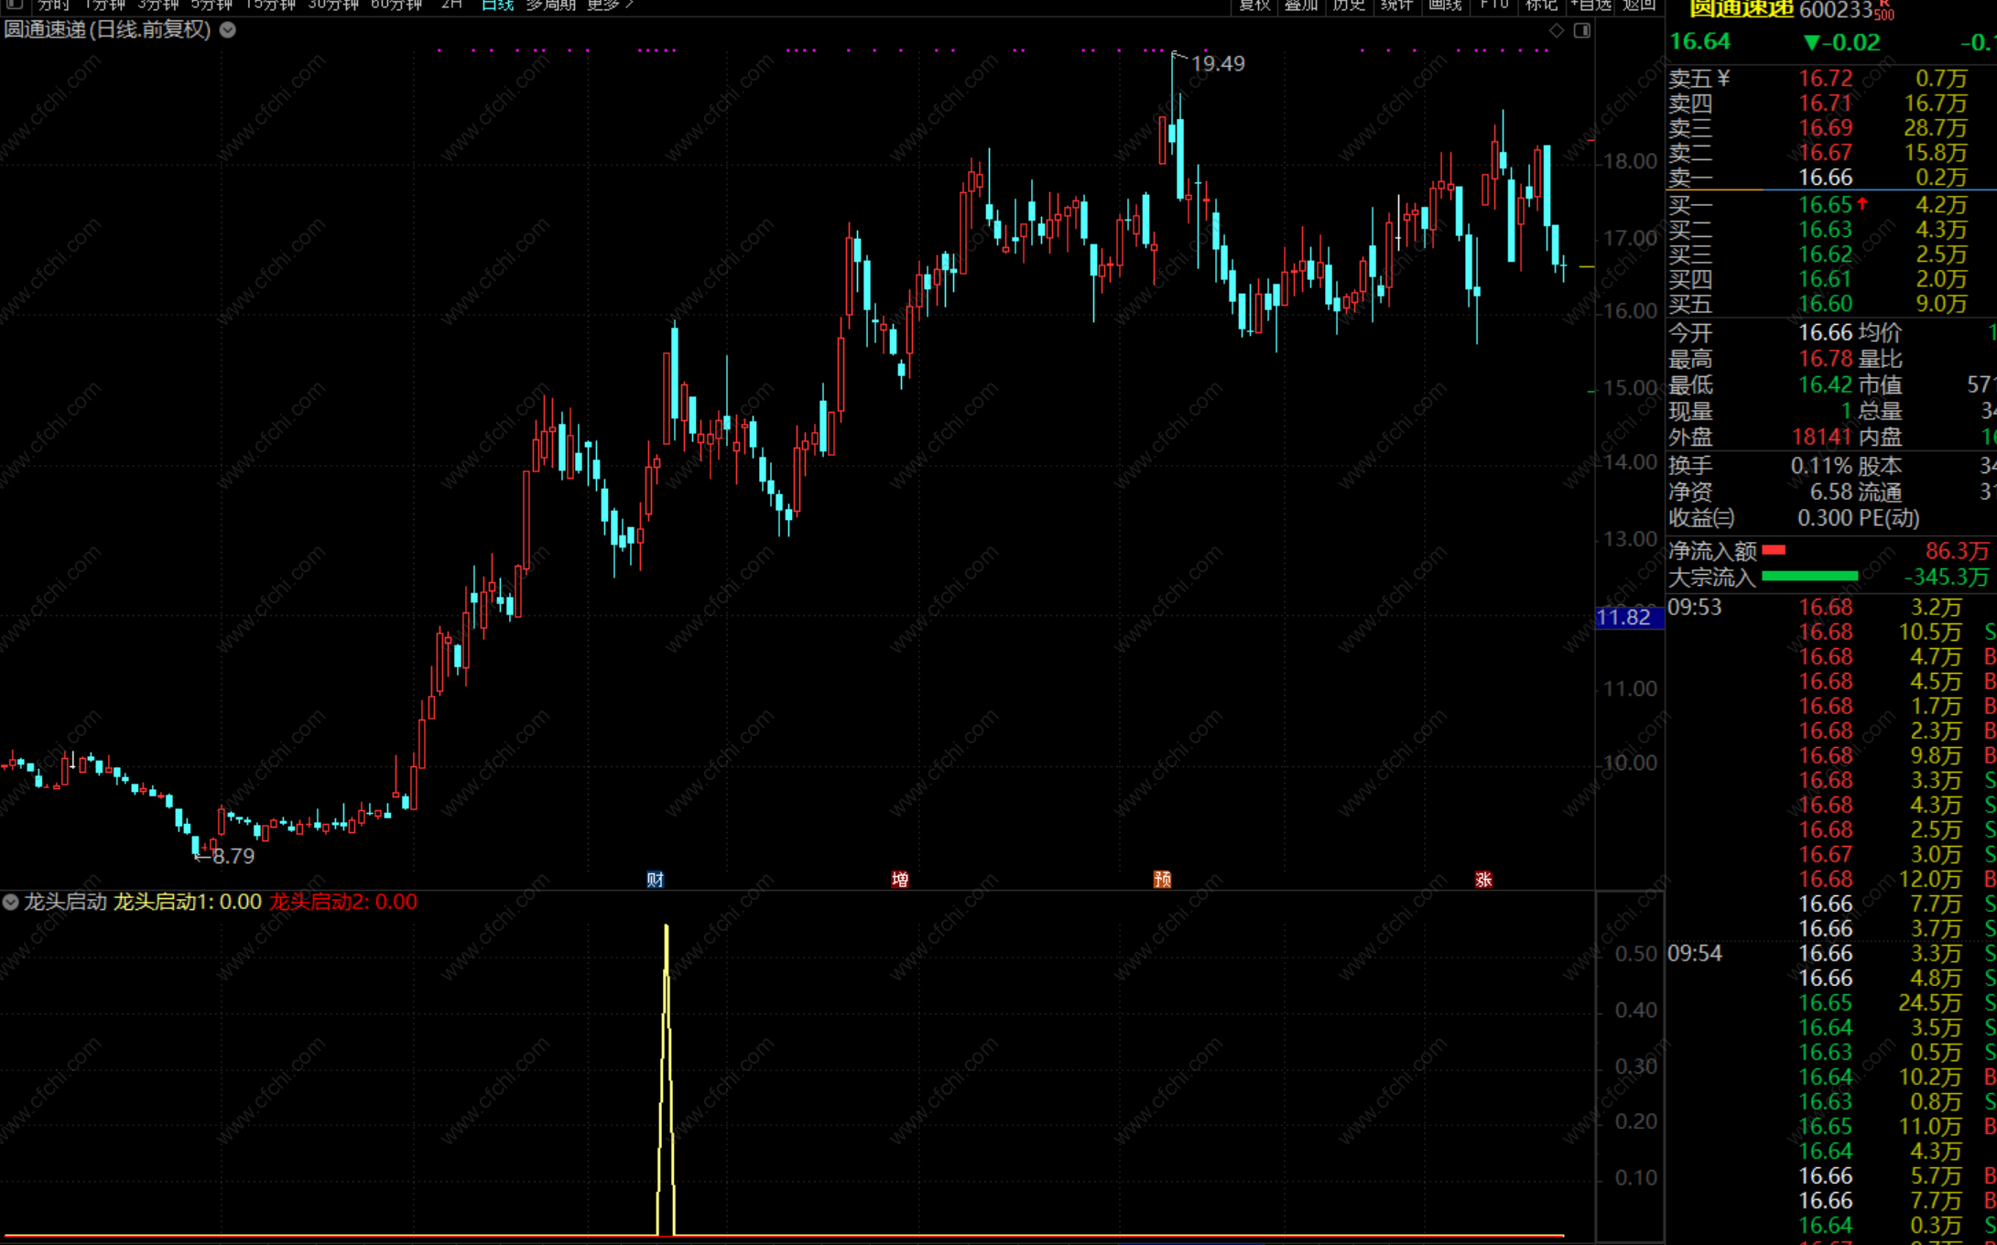Click the 19.49 high price label

coord(1218,63)
